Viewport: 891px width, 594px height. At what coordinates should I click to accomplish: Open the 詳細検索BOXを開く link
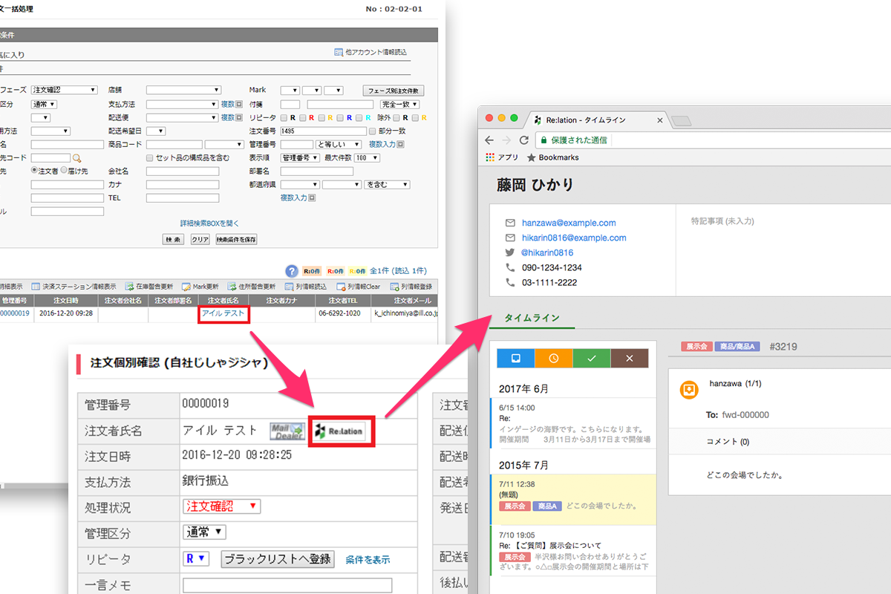point(210,223)
